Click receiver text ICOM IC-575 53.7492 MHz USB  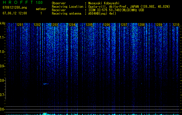[x=116, y=10]
